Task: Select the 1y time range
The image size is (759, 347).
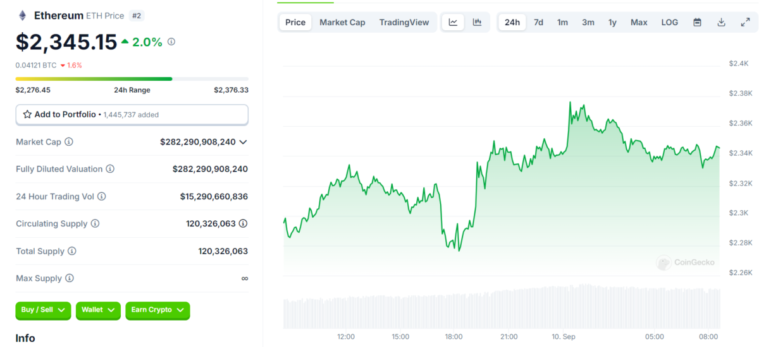Action: click(612, 22)
